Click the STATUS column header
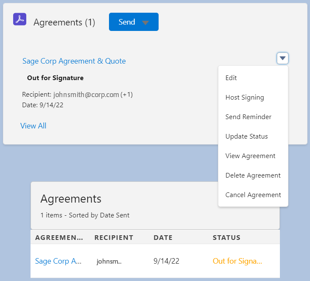The height and width of the screenshot is (281, 310). [226, 237]
